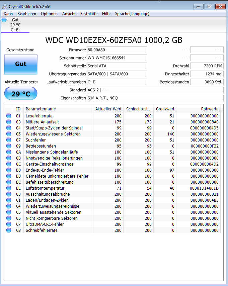Click raw value 0000000008A0
This screenshot has height=286, width=228.
pyautogui.click(x=205, y=122)
